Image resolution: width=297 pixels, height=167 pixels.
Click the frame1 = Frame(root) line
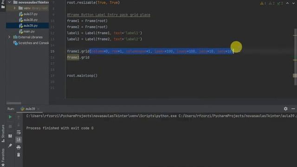click(87, 21)
